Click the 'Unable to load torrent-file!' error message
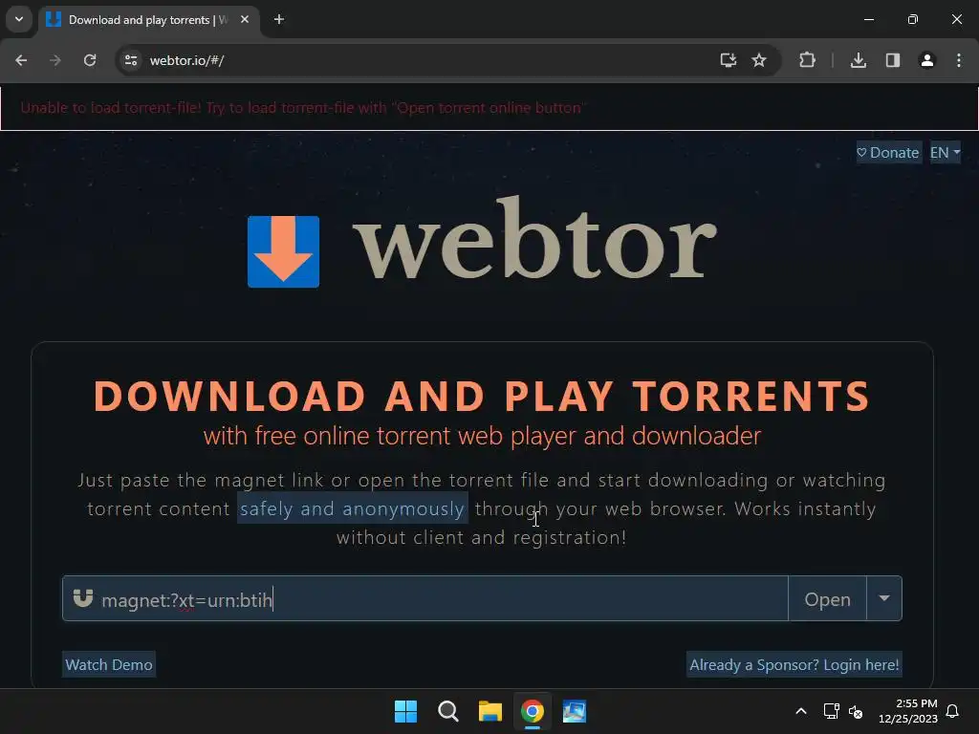Image resolution: width=979 pixels, height=734 pixels. (302, 107)
